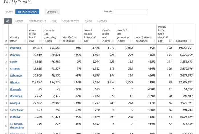Image resolution: width=199 pixels, height=134 pixels.
Task: Open the Ukraine country link
Action: tap(15, 82)
